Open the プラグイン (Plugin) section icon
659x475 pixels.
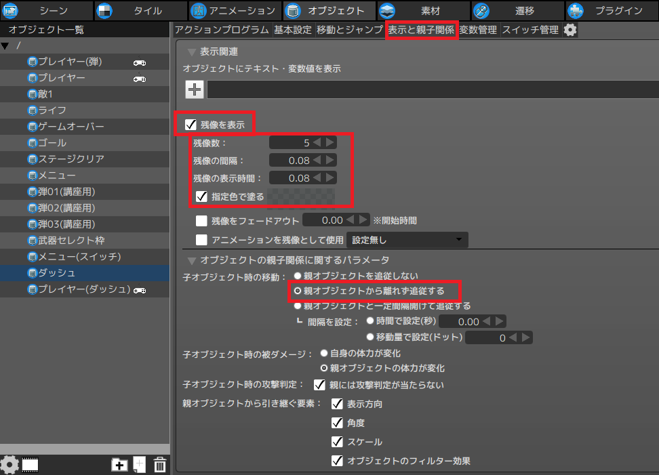(576, 10)
